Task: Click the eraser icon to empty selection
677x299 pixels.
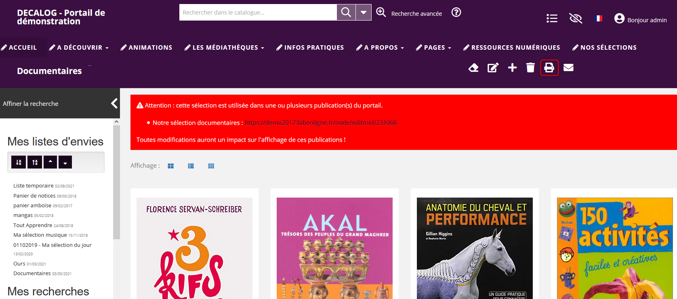Action: [473, 67]
